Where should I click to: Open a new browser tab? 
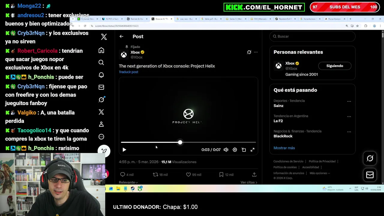350,19
